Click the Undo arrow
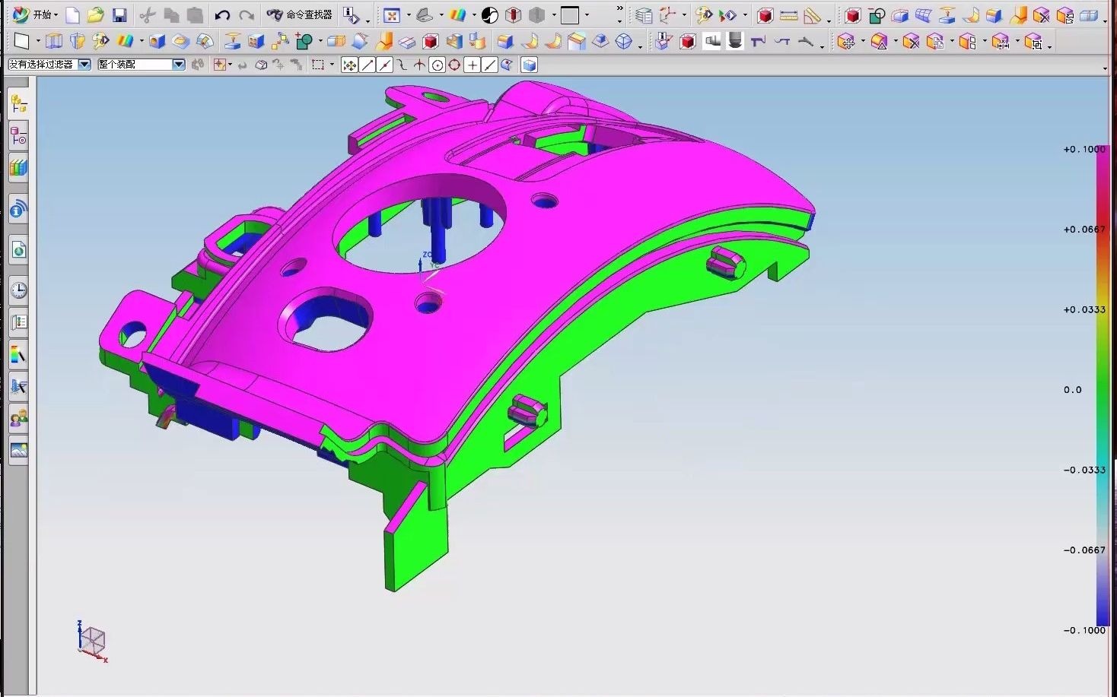Image resolution: width=1117 pixels, height=697 pixels. (222, 14)
